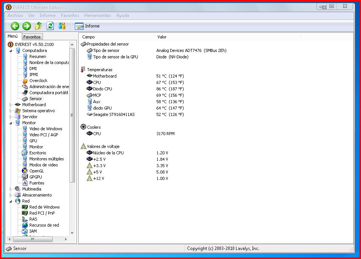Click the tree's scroll-down arrow

coord(72,233)
